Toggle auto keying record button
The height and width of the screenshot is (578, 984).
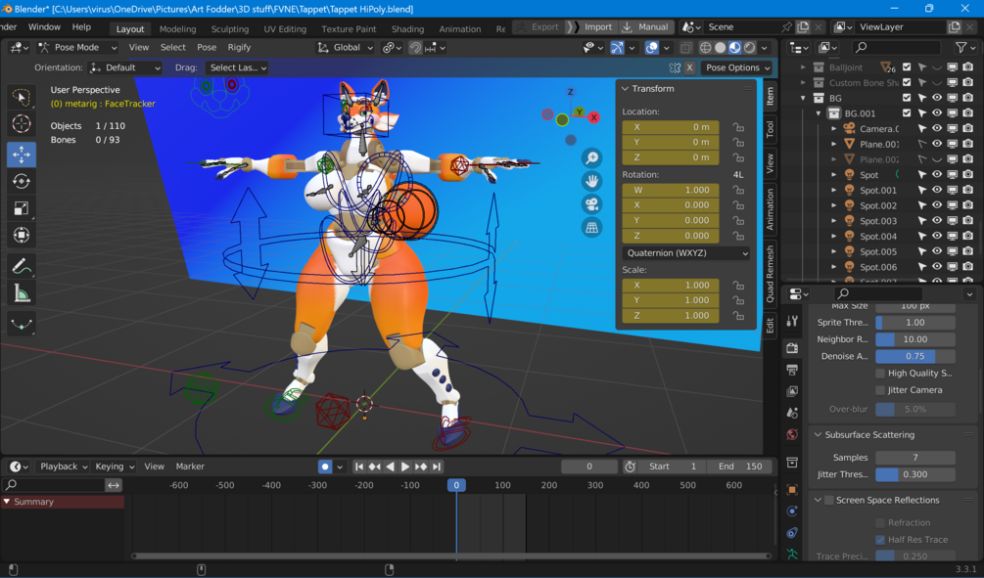325,467
